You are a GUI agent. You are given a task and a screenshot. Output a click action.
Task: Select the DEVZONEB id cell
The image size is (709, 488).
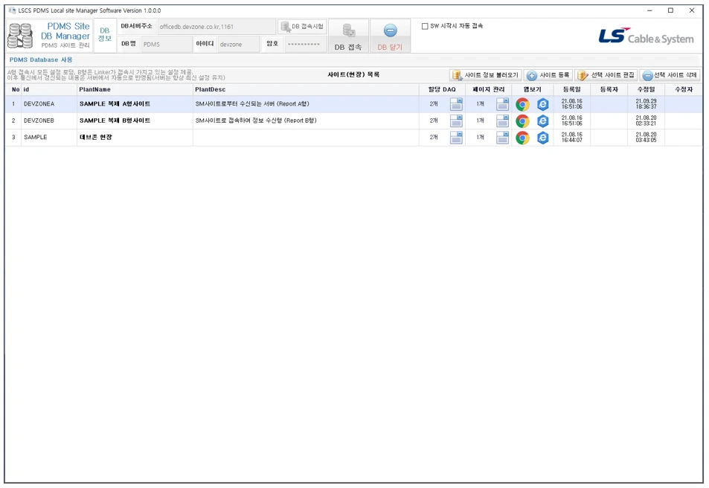[x=49, y=121]
